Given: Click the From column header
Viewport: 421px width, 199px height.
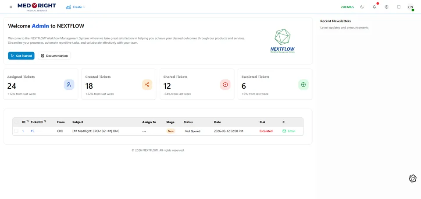Looking at the screenshot, I should [x=61, y=122].
